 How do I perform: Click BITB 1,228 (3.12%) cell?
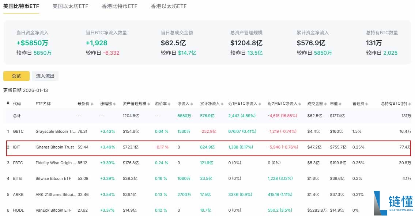pos(280,179)
